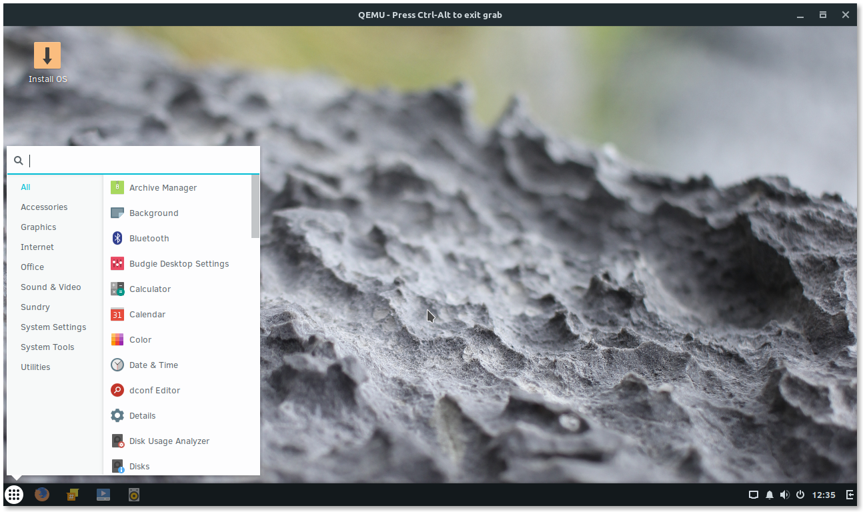Click the menu search input field
The image size is (863, 512).
[x=133, y=161]
